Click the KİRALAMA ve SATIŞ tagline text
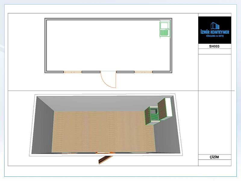241x181 pixels. pos(215,36)
